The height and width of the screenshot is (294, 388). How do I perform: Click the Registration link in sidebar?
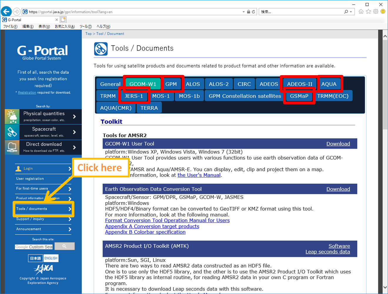27,93
